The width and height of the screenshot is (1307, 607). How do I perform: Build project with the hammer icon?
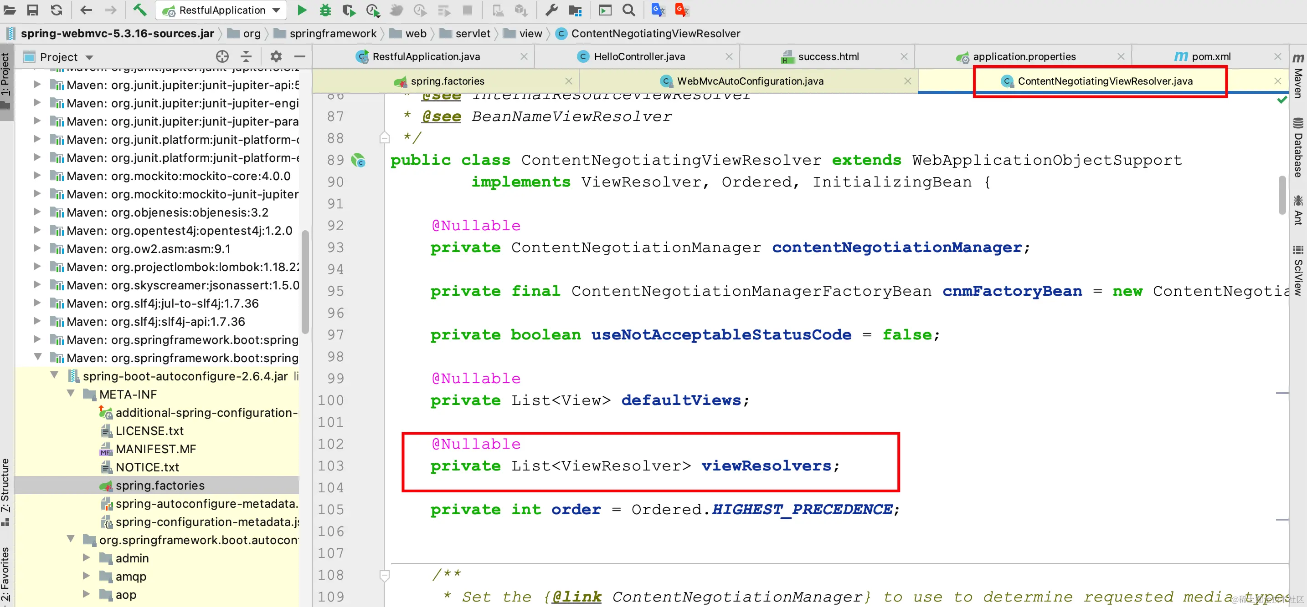point(139,10)
